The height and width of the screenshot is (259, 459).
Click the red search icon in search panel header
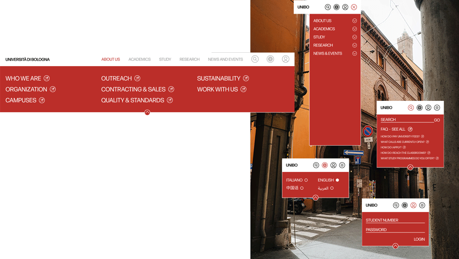411,108
